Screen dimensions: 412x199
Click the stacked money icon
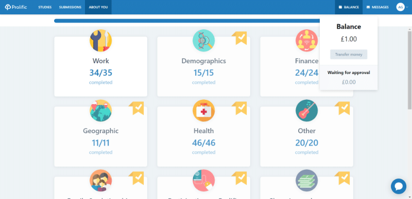[x=306, y=180]
